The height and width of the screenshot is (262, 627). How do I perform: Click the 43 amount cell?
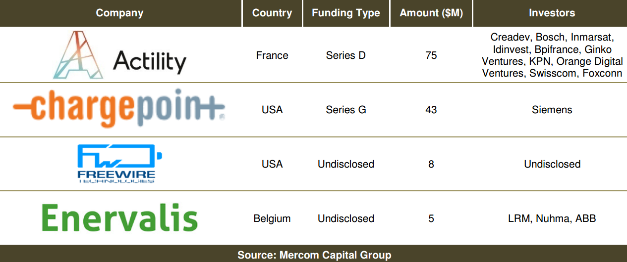coord(431,110)
